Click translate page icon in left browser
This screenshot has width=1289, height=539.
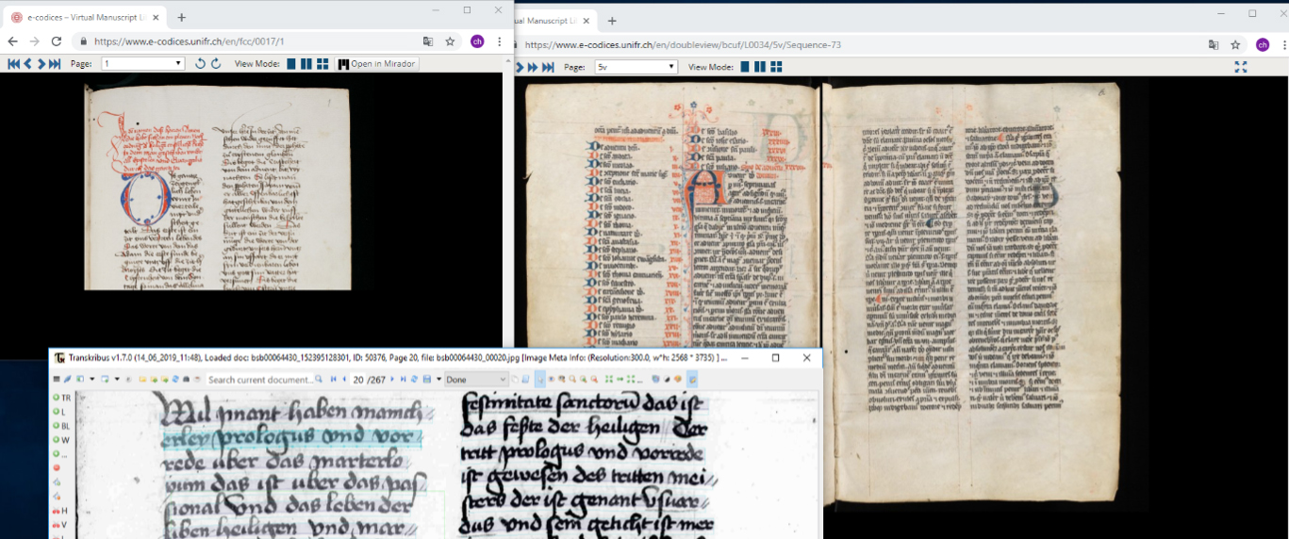point(428,41)
